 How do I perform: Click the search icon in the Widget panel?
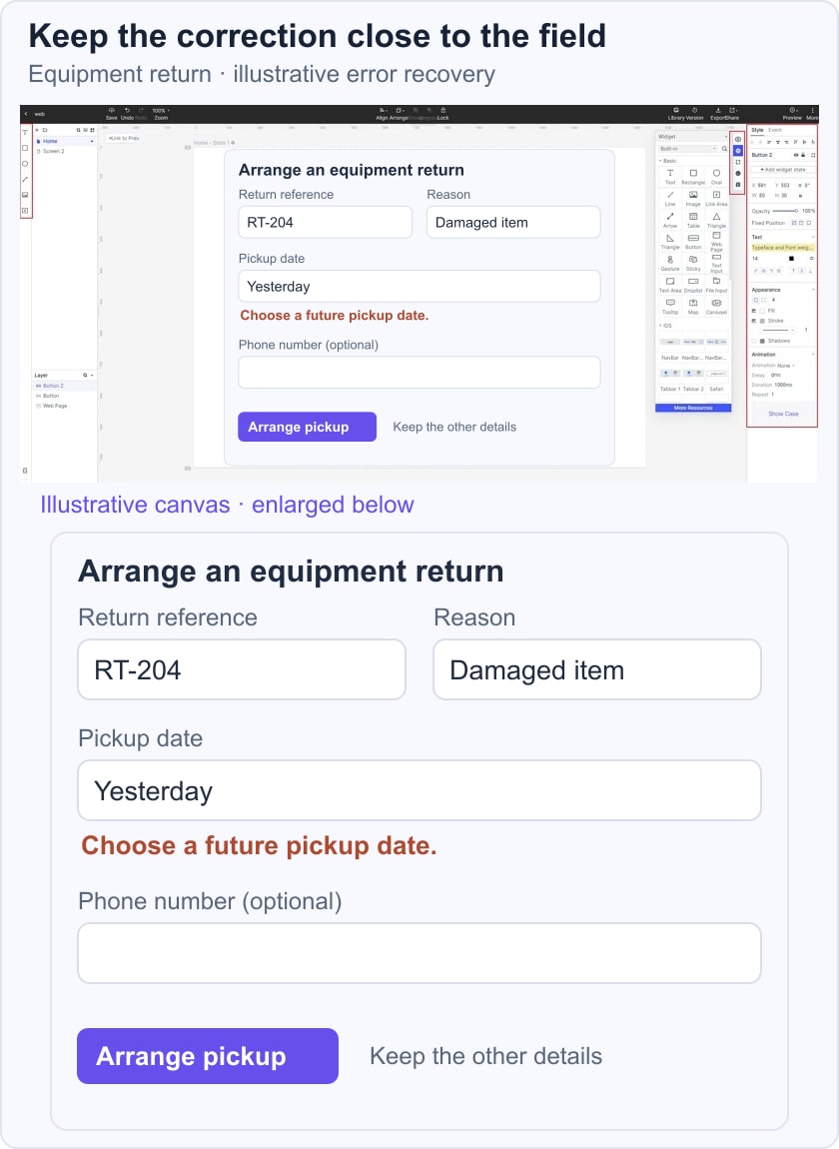pyautogui.click(x=724, y=149)
